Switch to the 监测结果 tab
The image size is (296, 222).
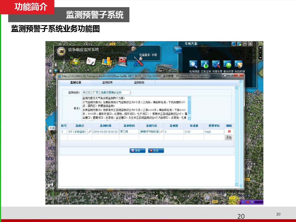[107, 83]
